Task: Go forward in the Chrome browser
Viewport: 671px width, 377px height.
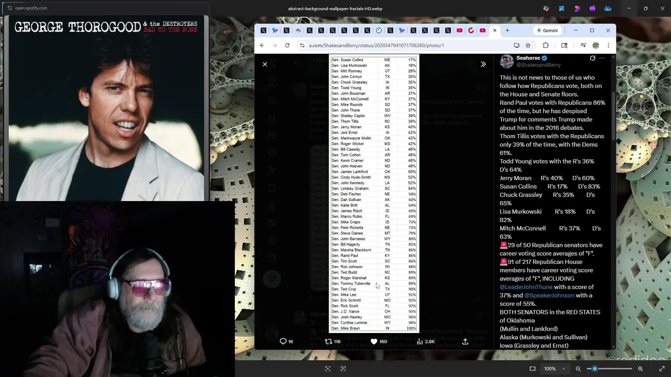Action: tap(274, 46)
